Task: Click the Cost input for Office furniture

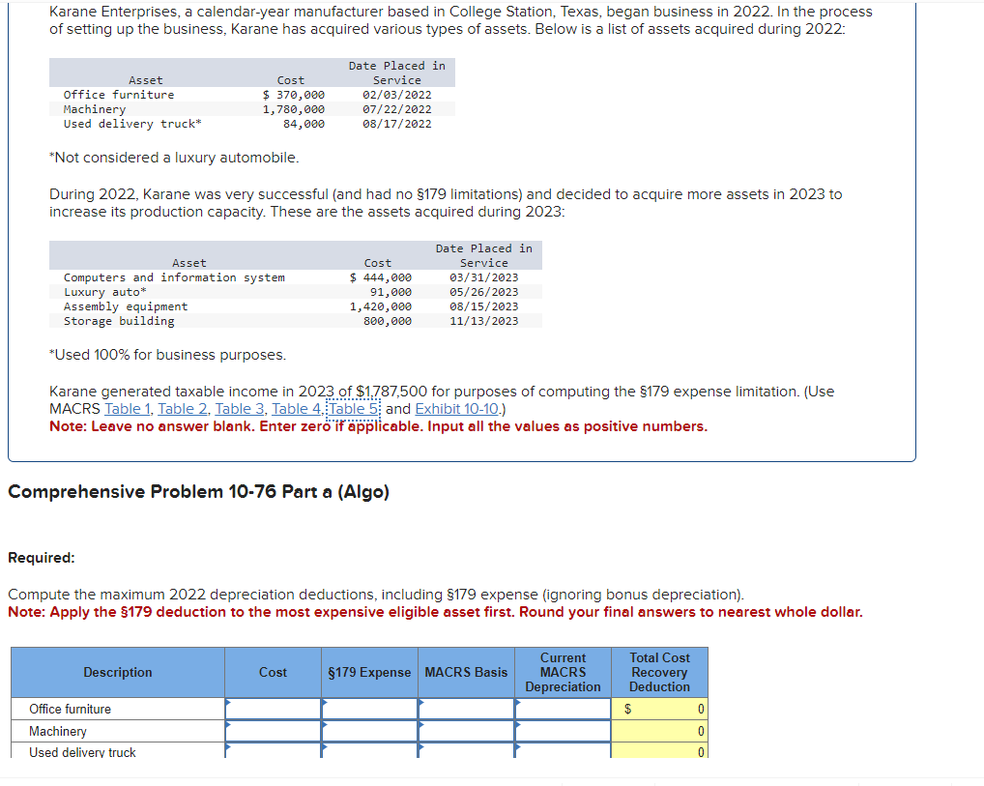Action: pos(273,709)
